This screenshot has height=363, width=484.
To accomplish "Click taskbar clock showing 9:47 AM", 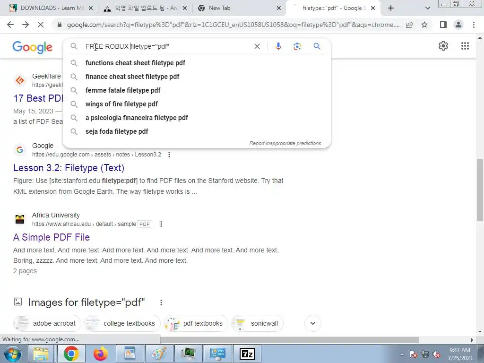I will [x=460, y=354].
